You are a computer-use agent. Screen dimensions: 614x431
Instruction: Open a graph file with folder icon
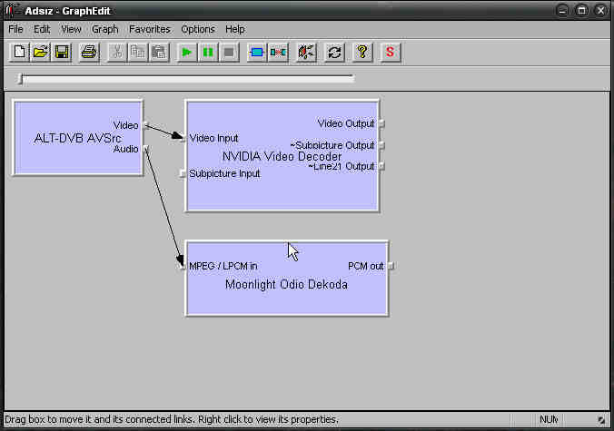40,52
